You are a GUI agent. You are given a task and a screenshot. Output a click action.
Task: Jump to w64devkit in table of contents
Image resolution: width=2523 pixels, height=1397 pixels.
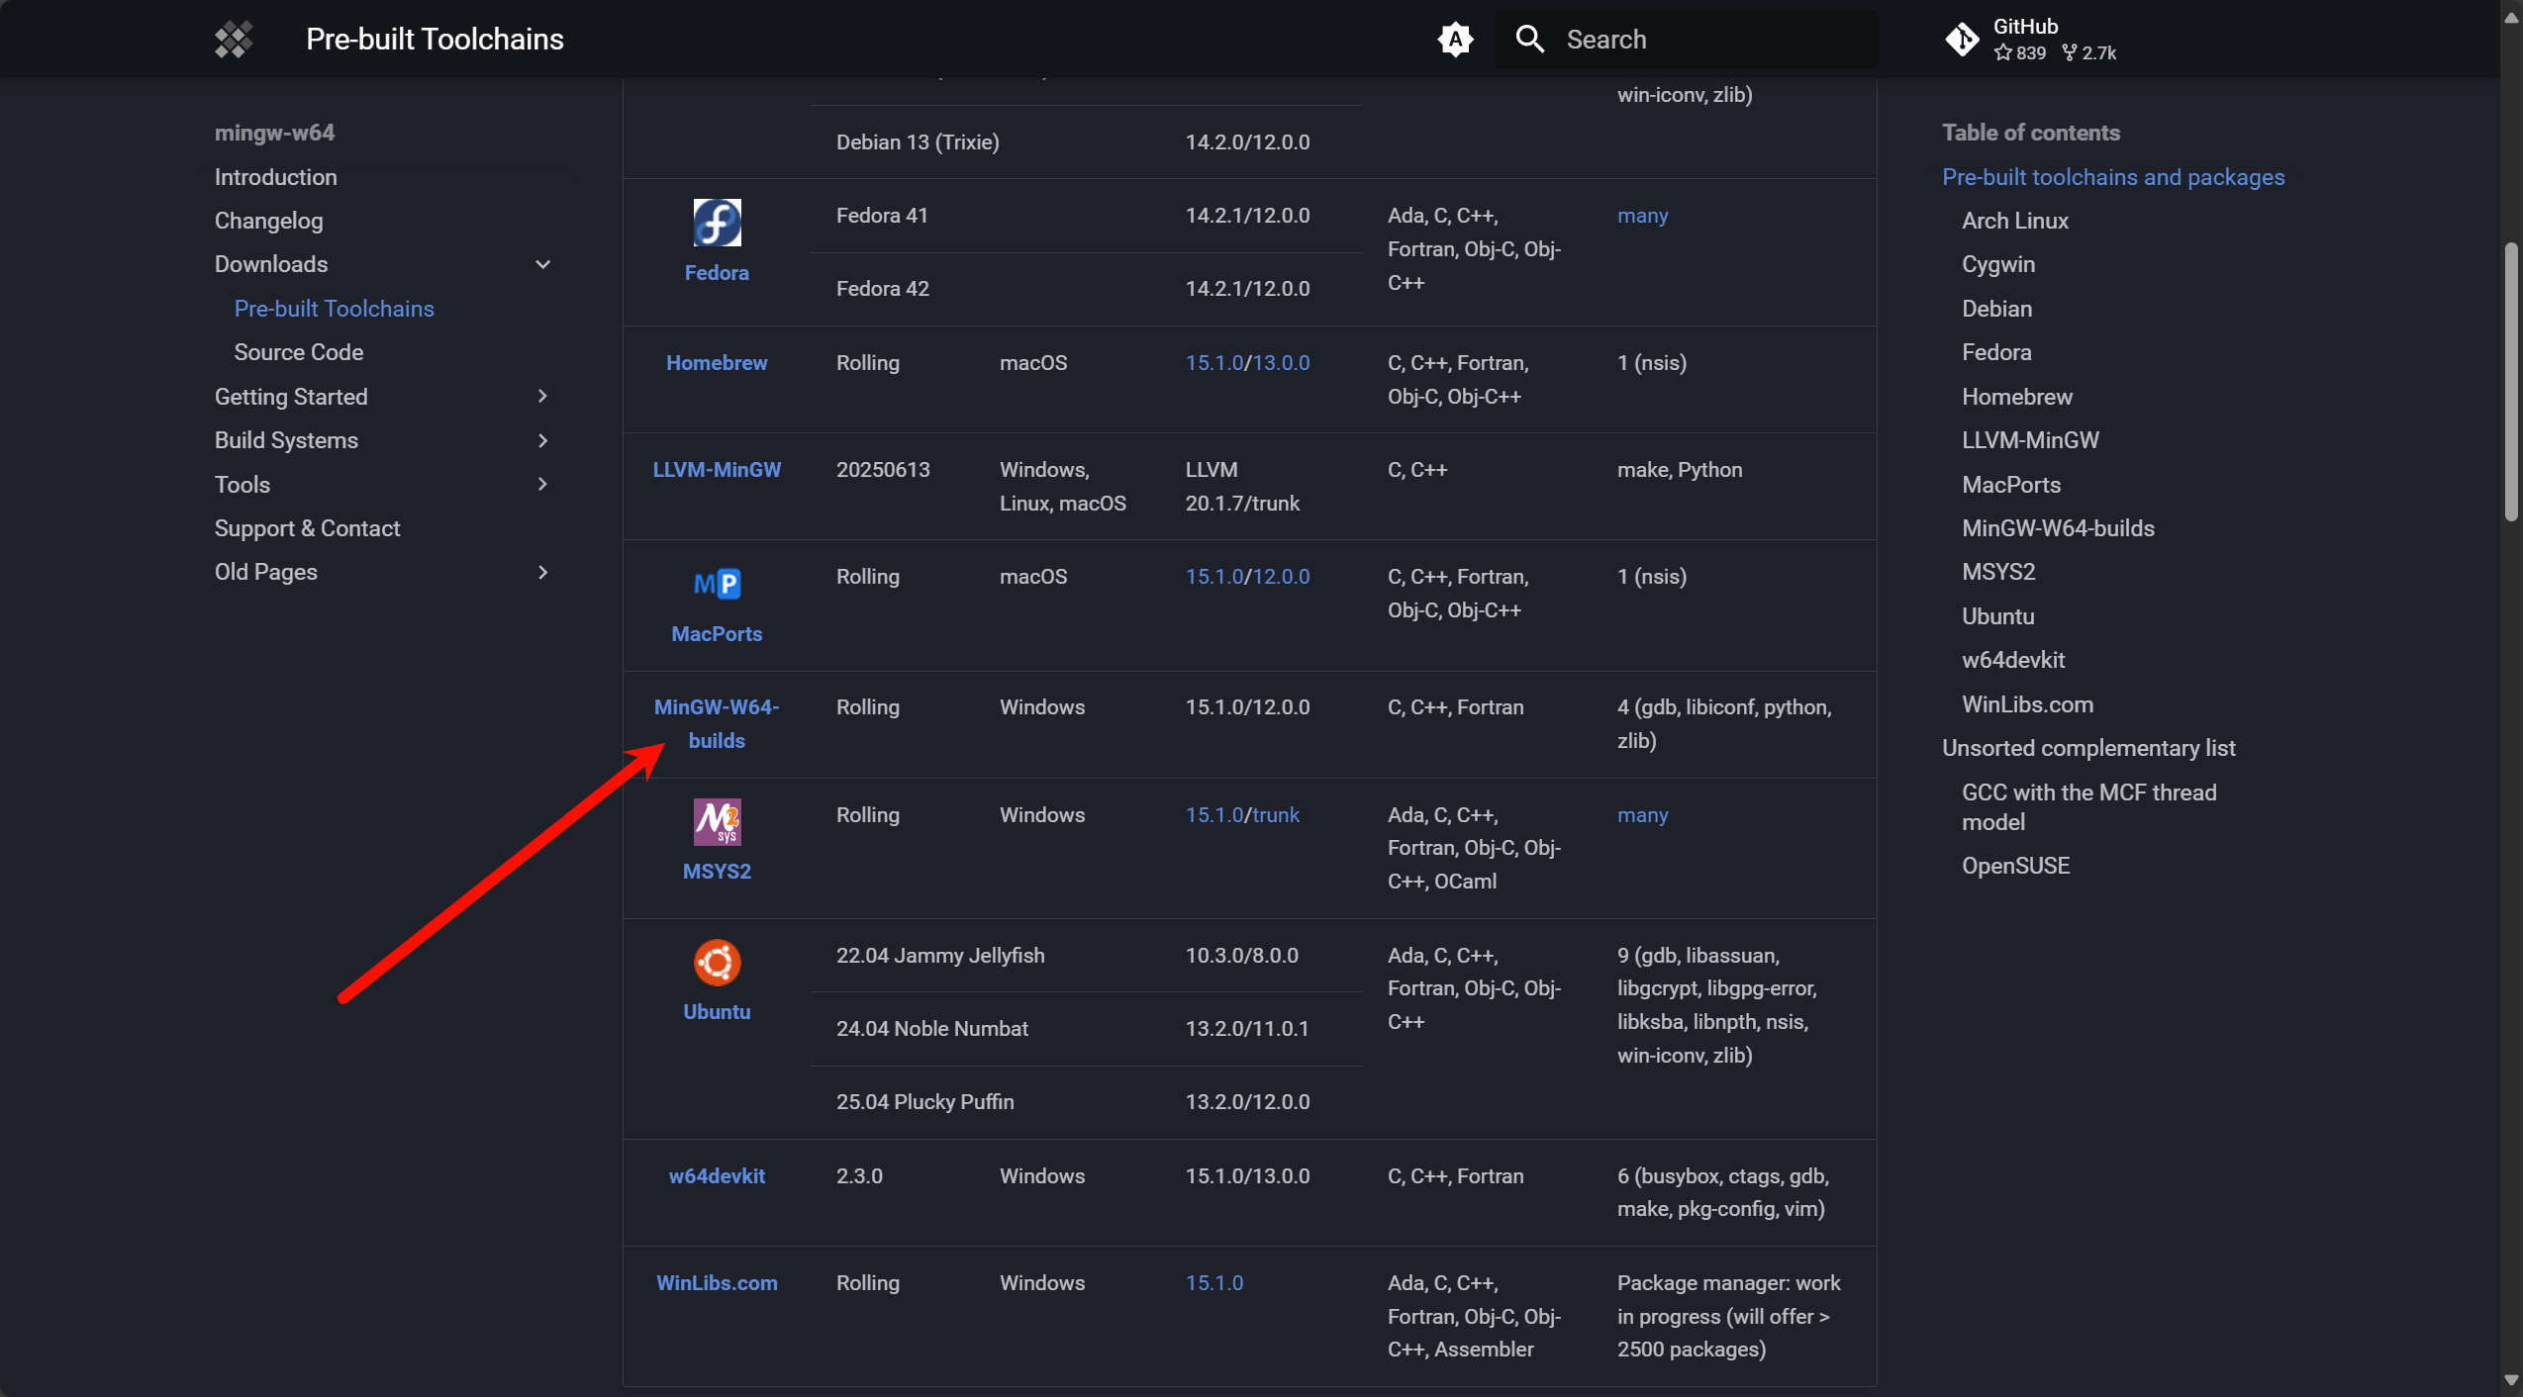pos(2012,660)
